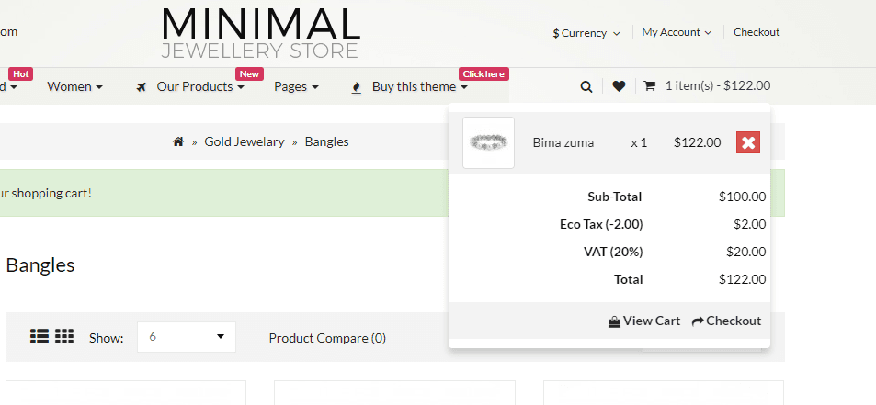Click the Bima zuma product thumbnail
876x405 pixels.
point(488,142)
